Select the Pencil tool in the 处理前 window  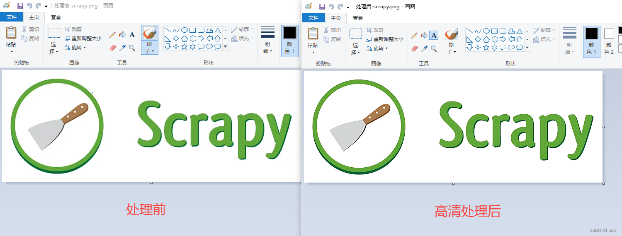coord(112,35)
